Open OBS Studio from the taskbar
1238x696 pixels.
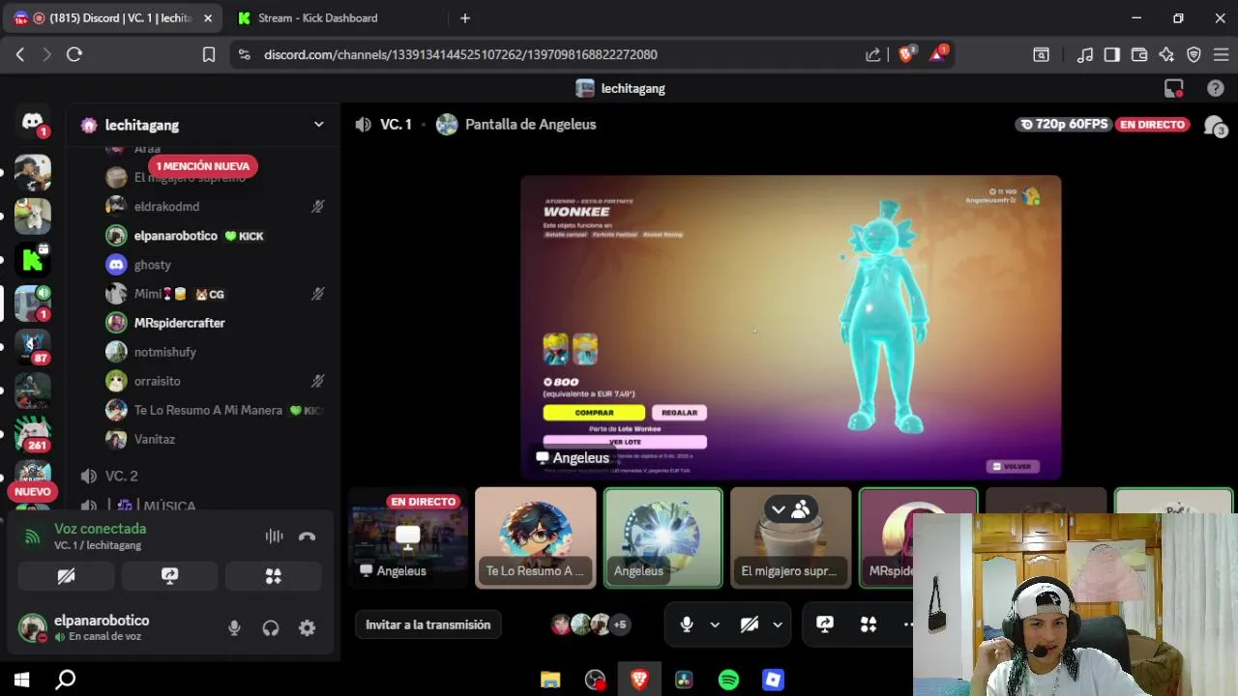point(595,680)
